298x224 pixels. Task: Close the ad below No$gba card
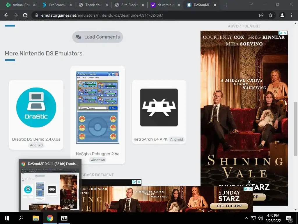coord(139,182)
